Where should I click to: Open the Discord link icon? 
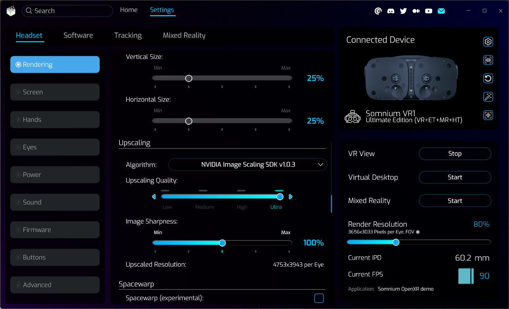[391, 11]
